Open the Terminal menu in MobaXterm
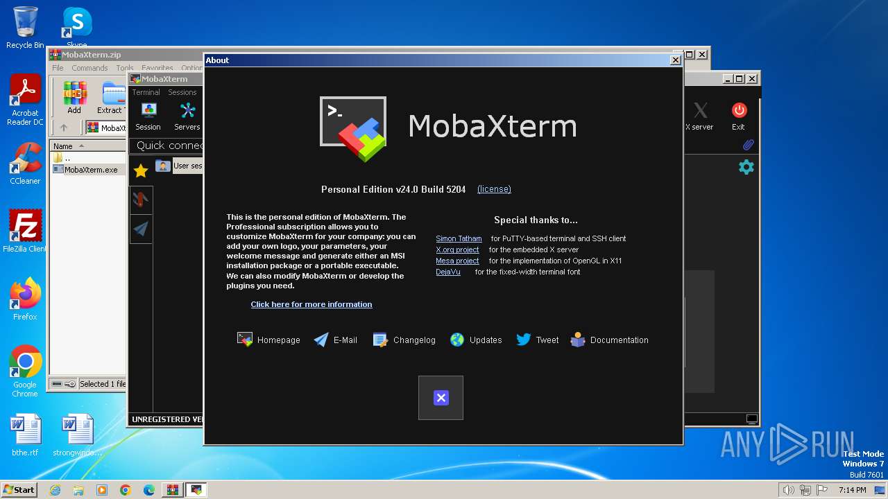Viewport: 888px width, 499px height. 146,92
